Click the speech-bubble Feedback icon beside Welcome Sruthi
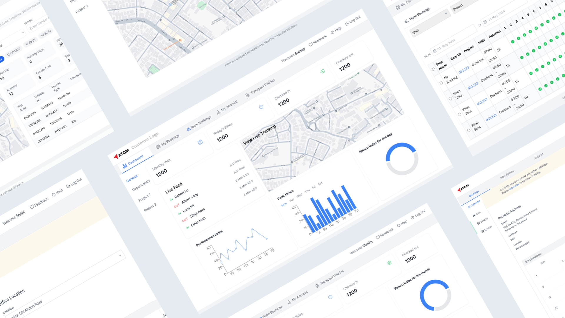Image resolution: width=565 pixels, height=318 pixels. tap(32, 207)
